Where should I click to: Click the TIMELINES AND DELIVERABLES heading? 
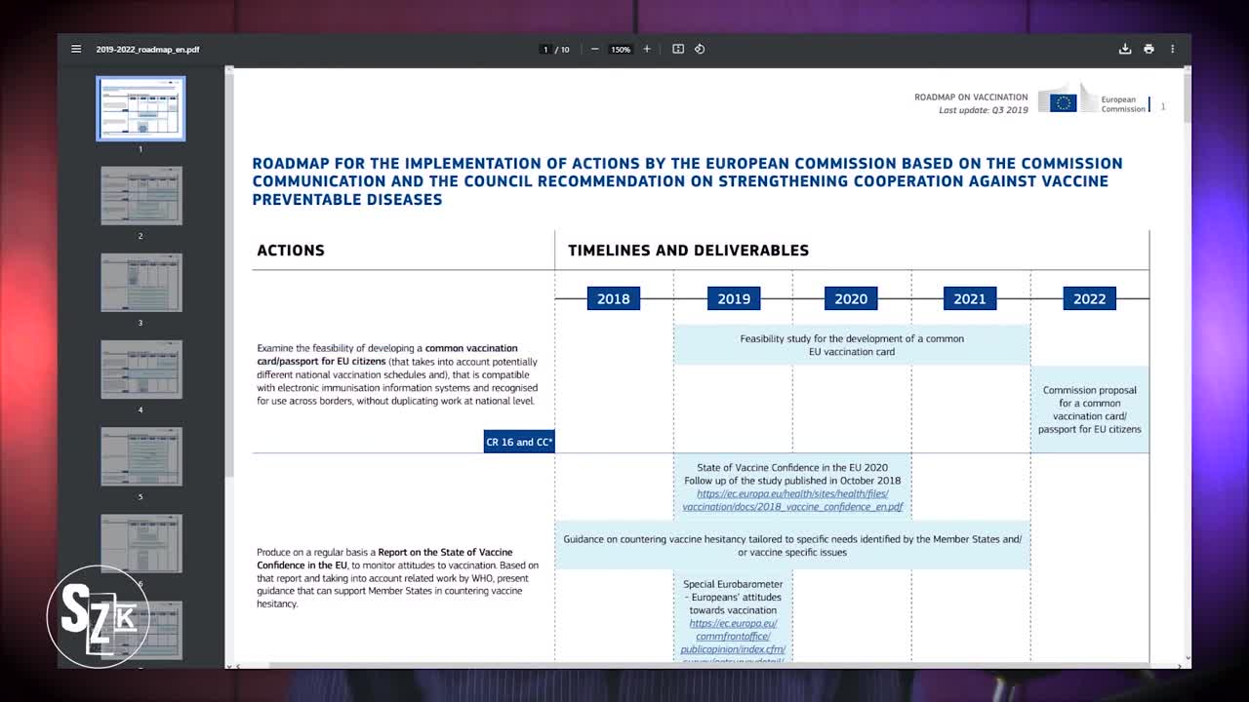click(688, 251)
